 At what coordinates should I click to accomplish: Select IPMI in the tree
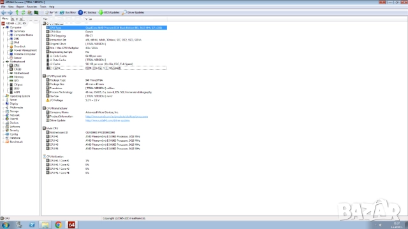point(17,43)
